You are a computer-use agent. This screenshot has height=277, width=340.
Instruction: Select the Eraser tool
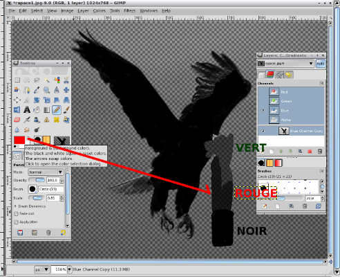(17, 120)
